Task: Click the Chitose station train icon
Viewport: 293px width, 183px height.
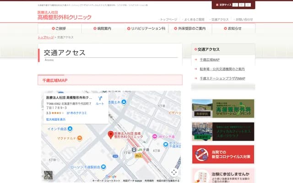Action: (x=133, y=150)
